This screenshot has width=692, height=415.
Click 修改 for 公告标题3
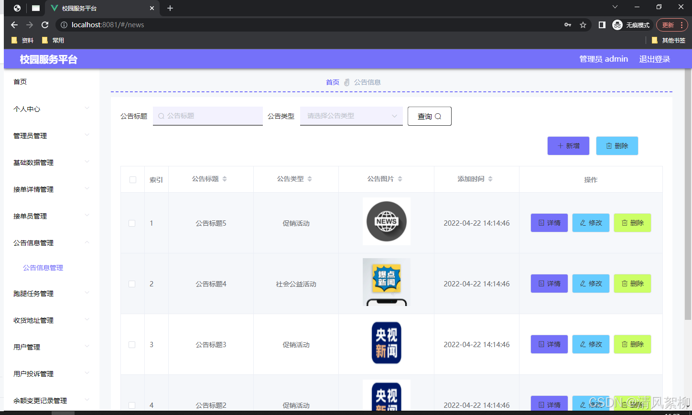pyautogui.click(x=591, y=344)
